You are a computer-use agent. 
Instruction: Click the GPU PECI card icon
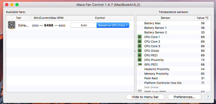139,64
